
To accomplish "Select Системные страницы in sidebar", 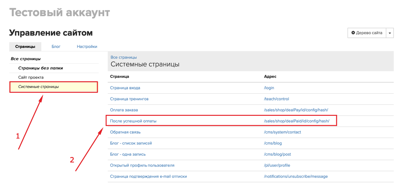I will 38,87.
